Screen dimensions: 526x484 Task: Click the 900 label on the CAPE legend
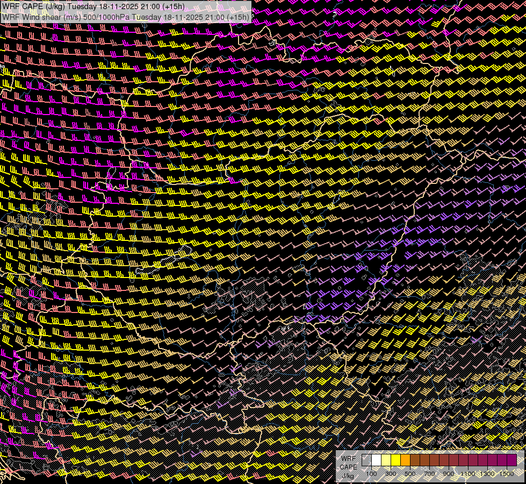point(449,474)
